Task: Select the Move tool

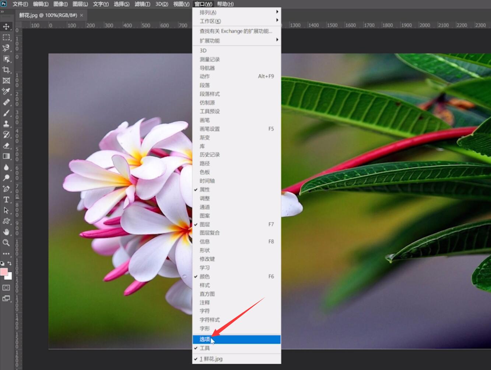Action: point(6,26)
